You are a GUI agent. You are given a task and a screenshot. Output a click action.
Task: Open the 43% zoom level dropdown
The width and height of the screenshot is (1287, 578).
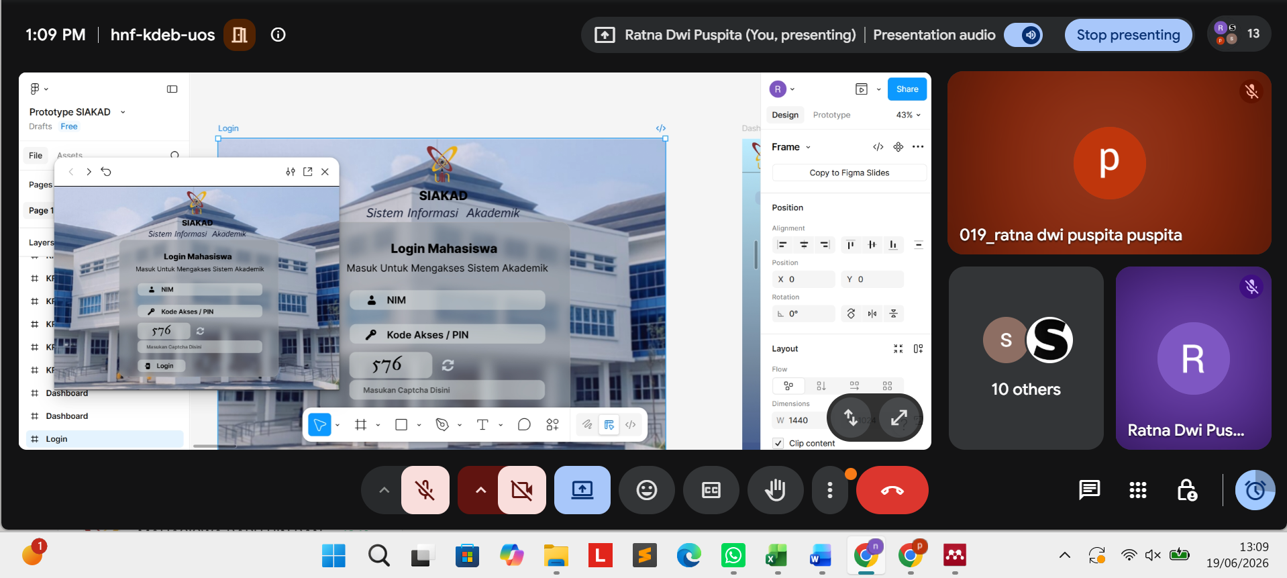click(909, 115)
